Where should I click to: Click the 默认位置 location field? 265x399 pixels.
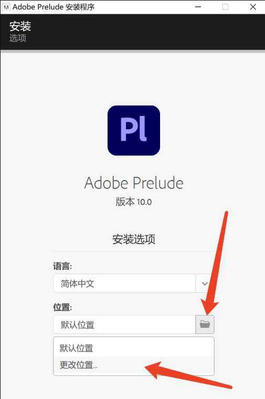pyautogui.click(x=124, y=324)
